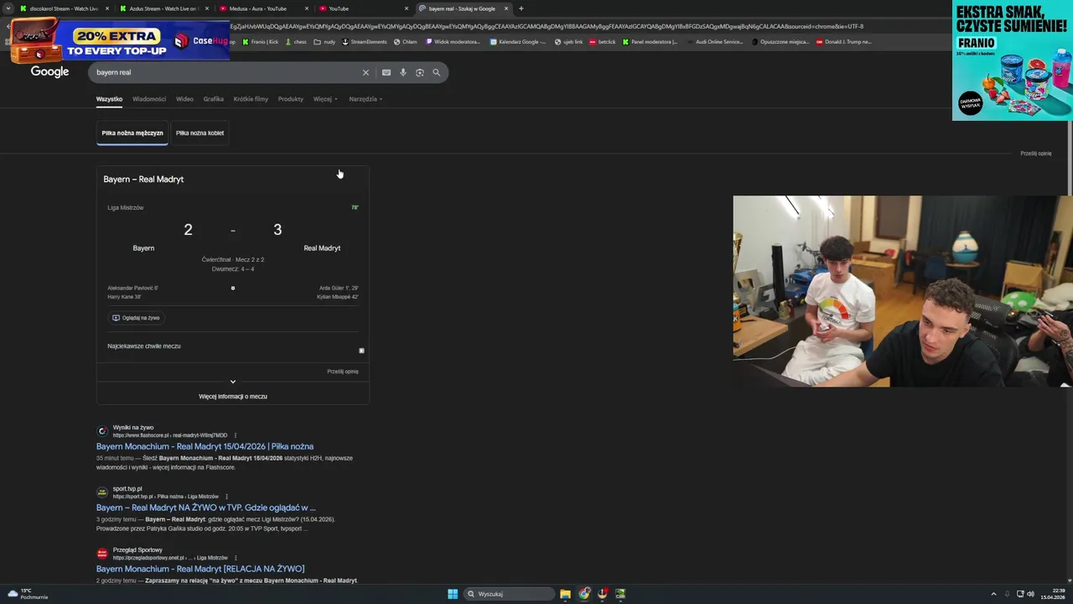The image size is (1073, 604).
Task: Open the nudy bookmarks folder
Action: pos(324,42)
